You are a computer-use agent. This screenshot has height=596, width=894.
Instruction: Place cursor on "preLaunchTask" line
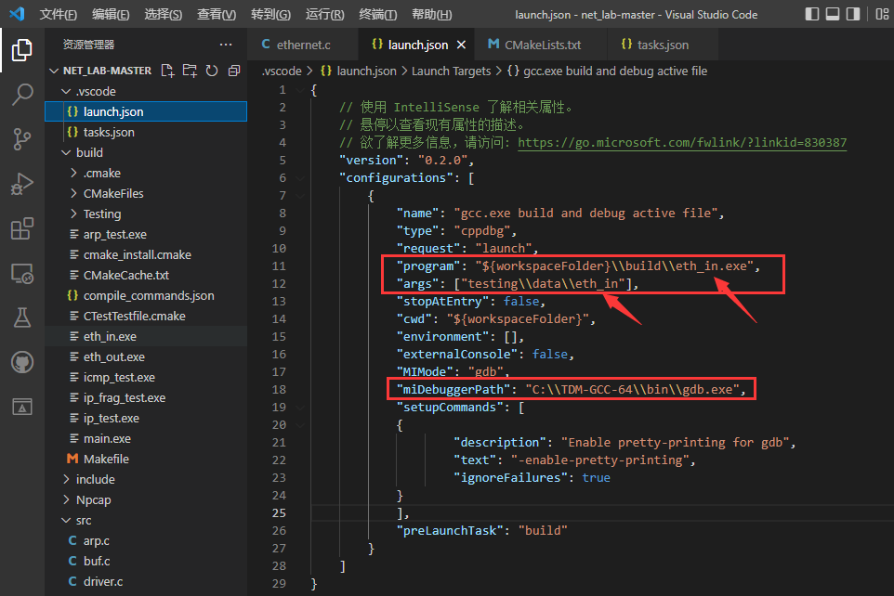[x=481, y=530]
